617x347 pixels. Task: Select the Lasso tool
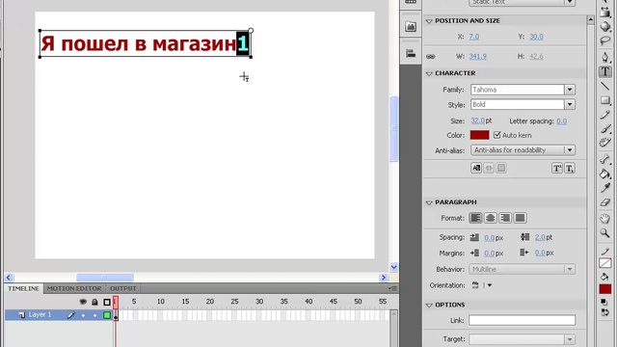(x=604, y=40)
